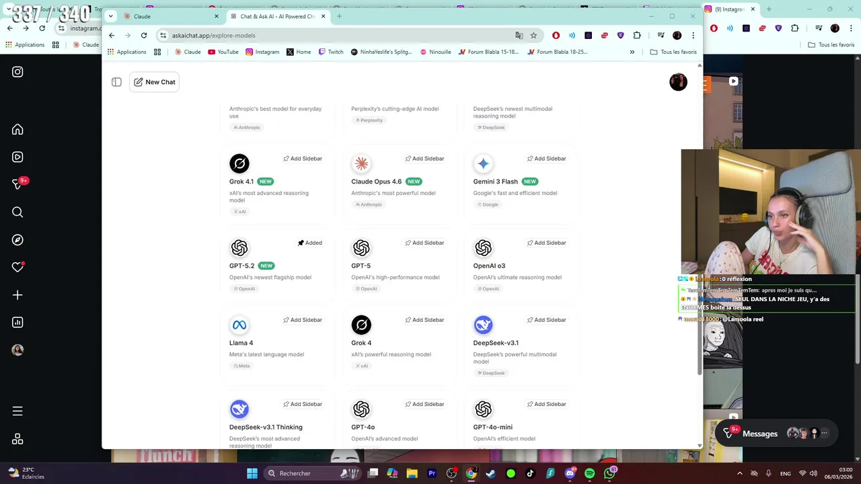This screenshot has height=484, width=861.
Task: Open the Windows Start menu
Action: coord(252,473)
